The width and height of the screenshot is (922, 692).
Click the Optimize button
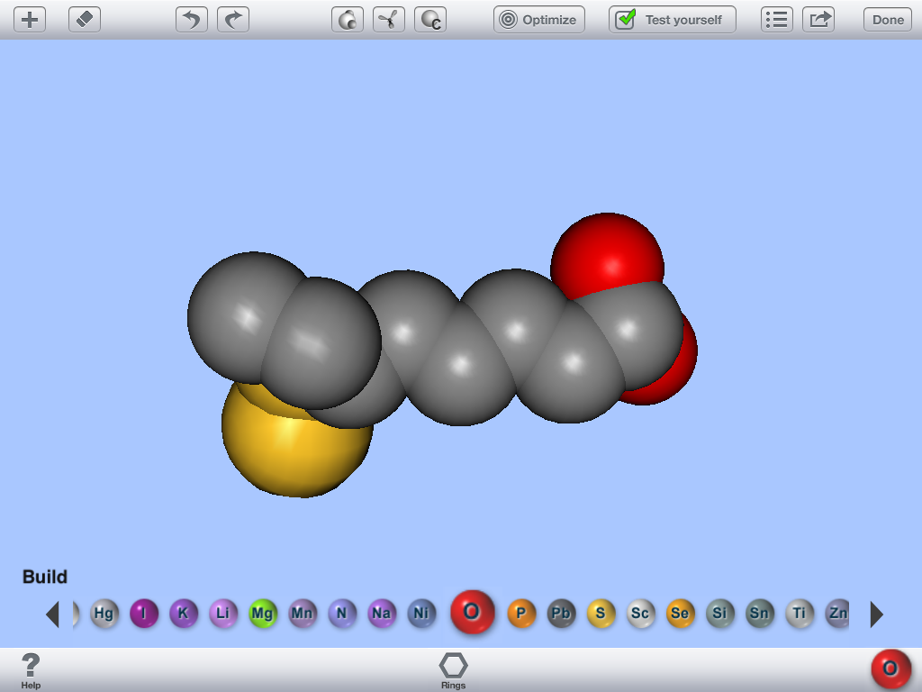[x=539, y=20]
